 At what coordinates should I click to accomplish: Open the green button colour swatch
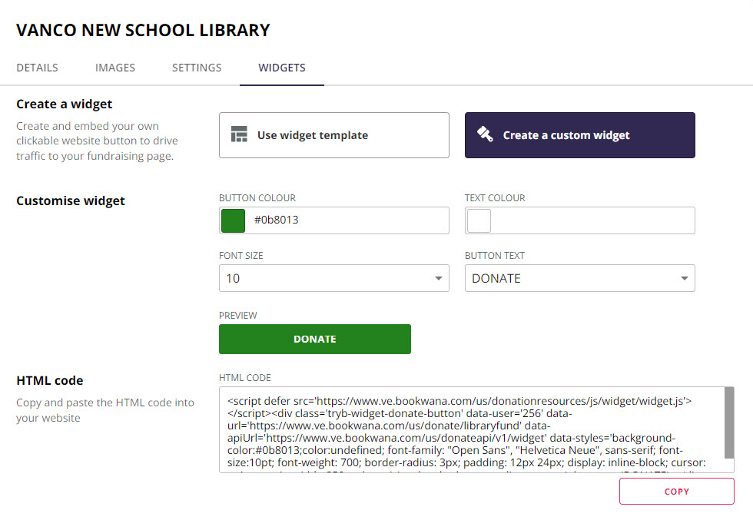point(233,220)
